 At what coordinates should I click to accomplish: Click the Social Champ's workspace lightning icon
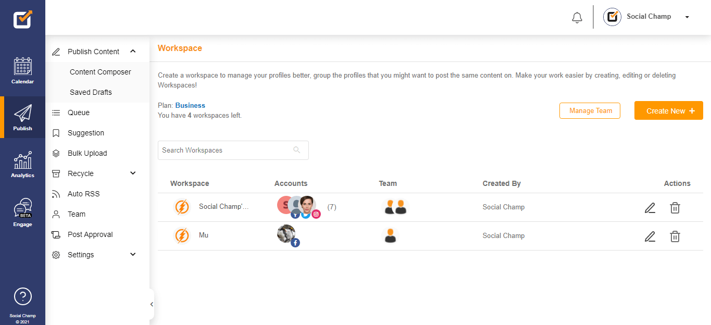click(182, 207)
